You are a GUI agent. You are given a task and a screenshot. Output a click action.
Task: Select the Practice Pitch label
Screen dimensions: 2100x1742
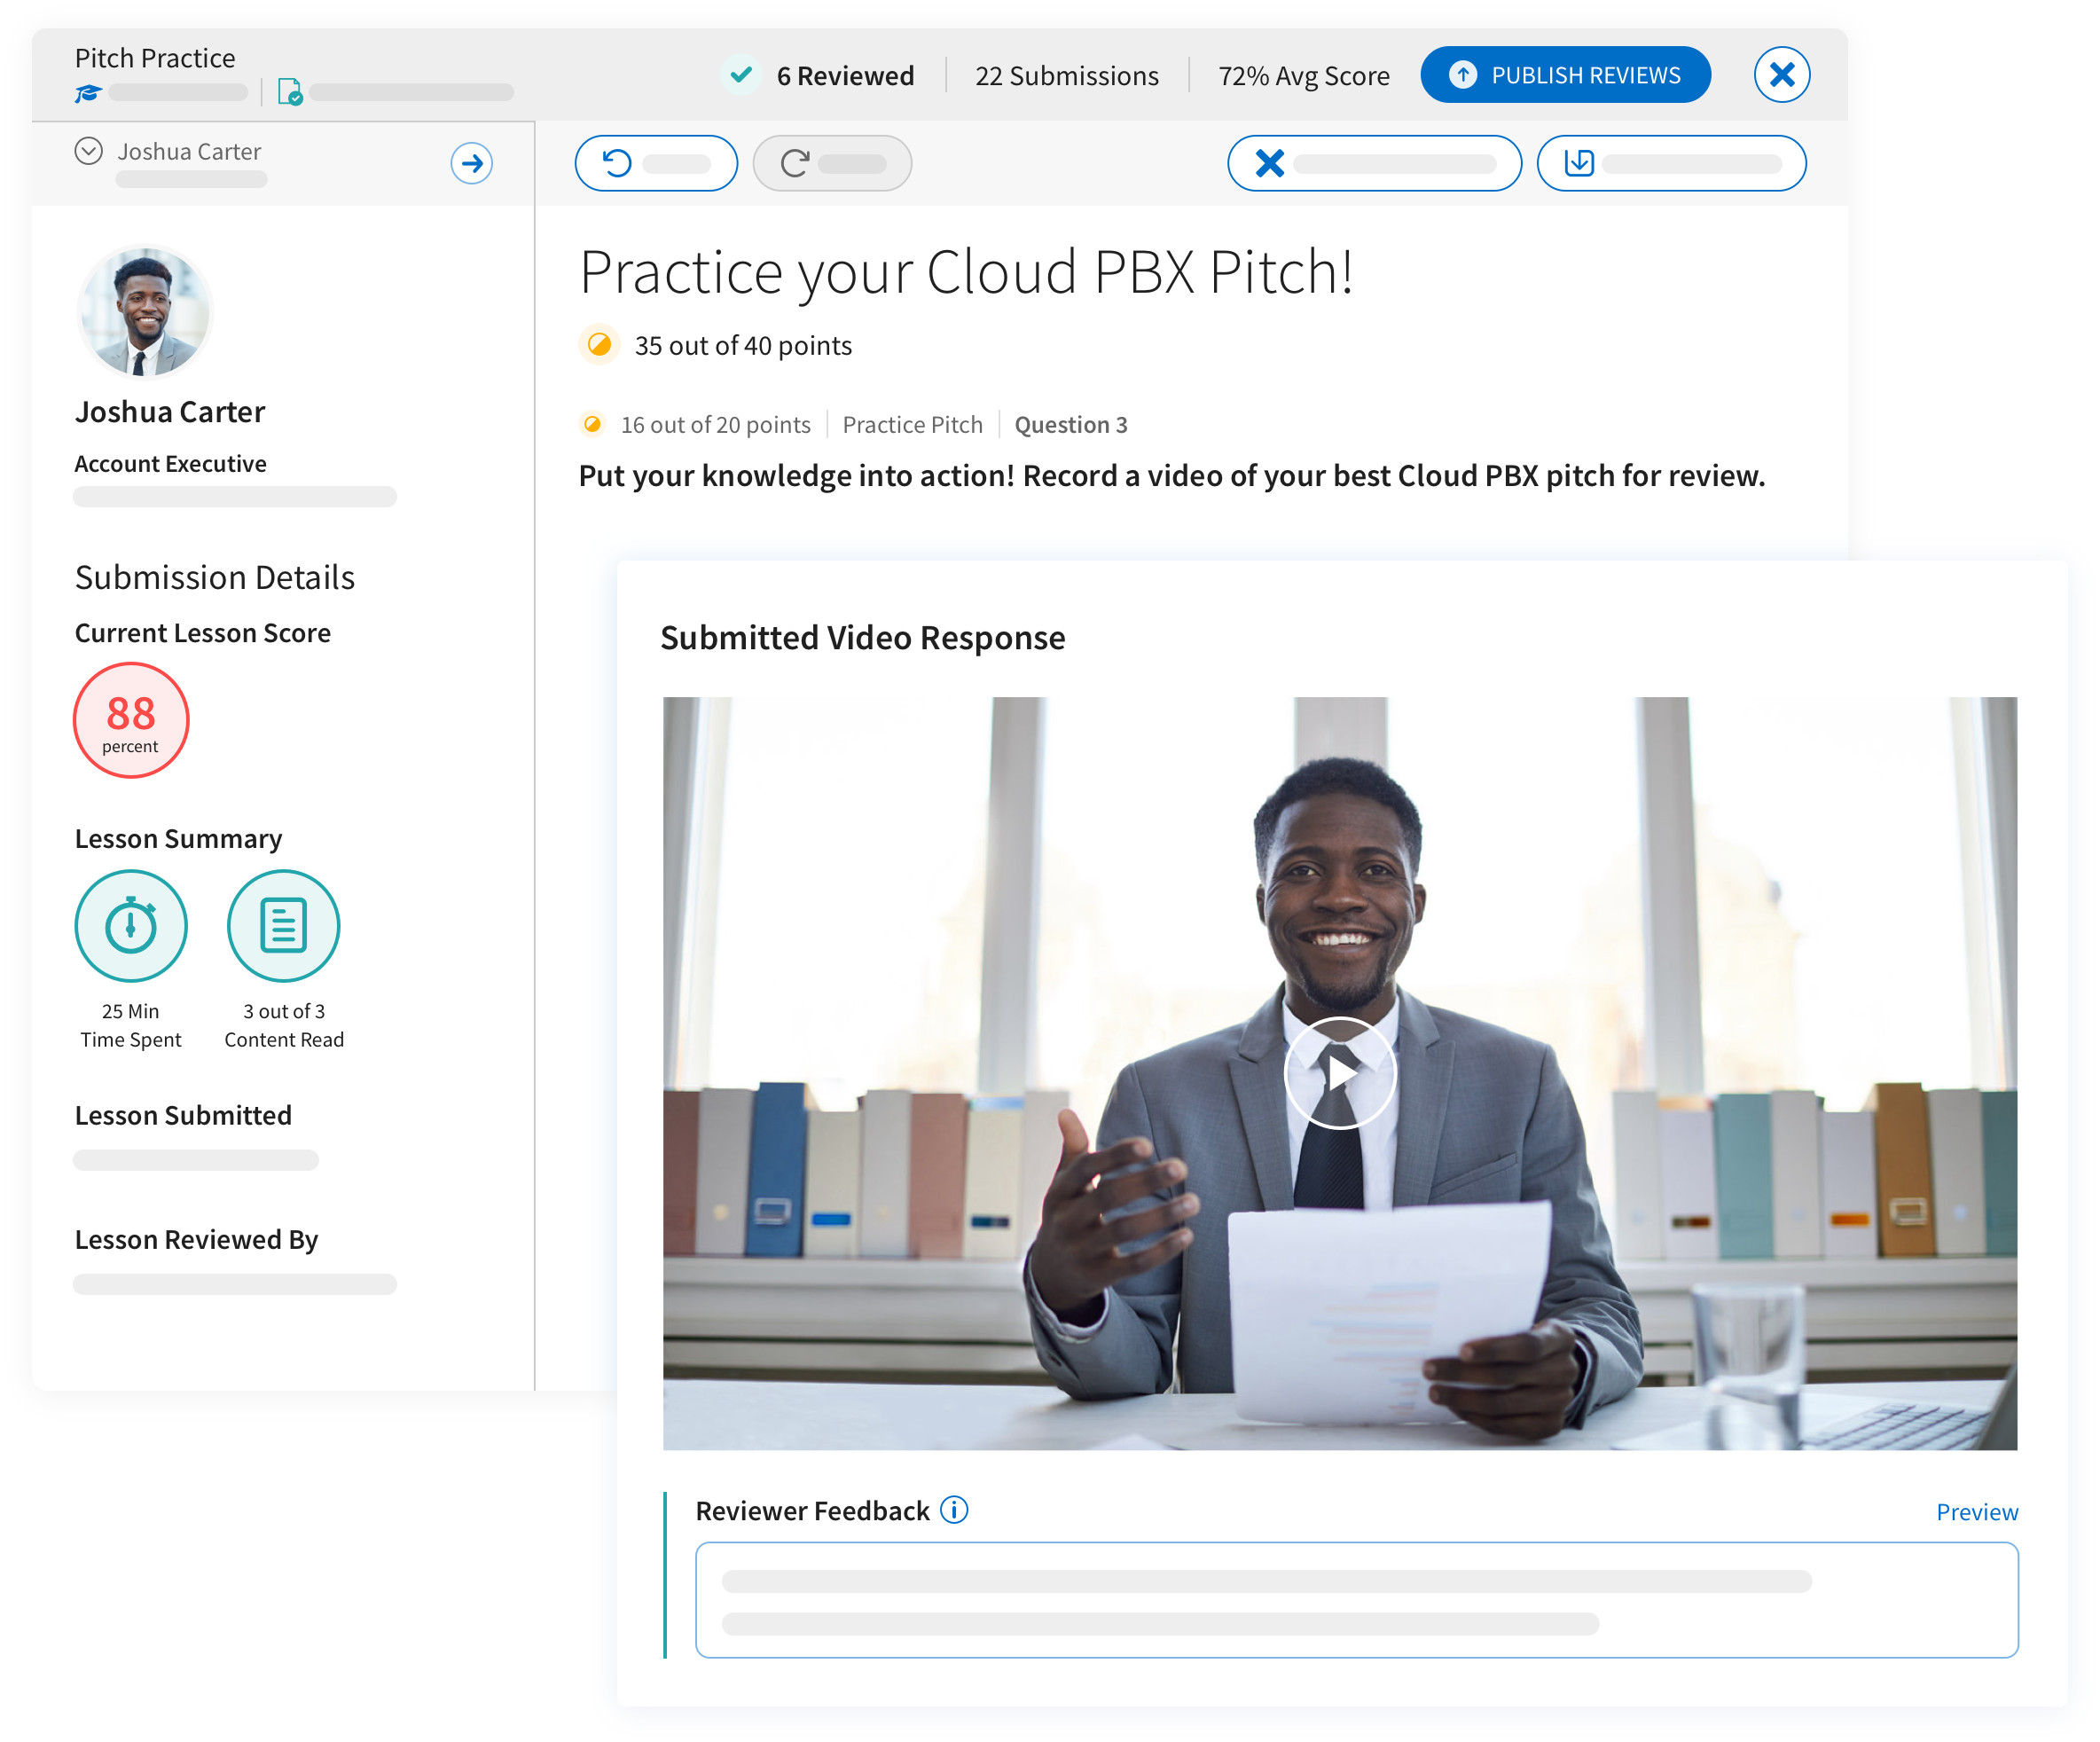(912, 425)
